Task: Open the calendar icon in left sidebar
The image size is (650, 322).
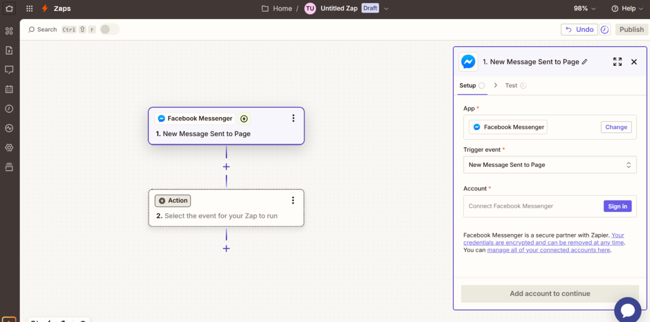Action: [9, 89]
